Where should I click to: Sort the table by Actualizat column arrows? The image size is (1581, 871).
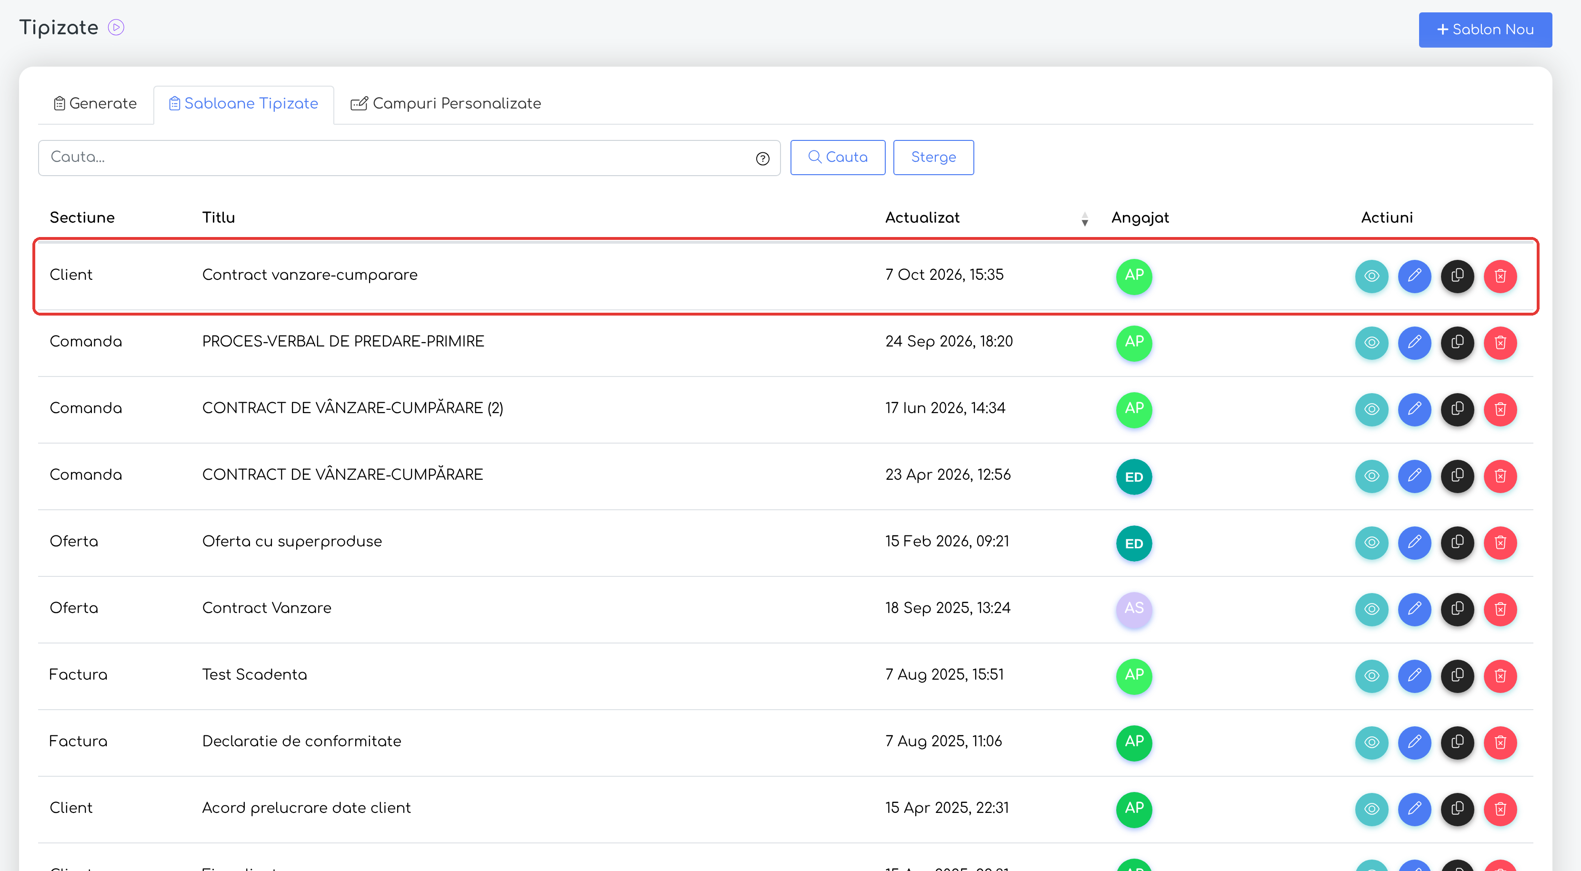(1084, 219)
